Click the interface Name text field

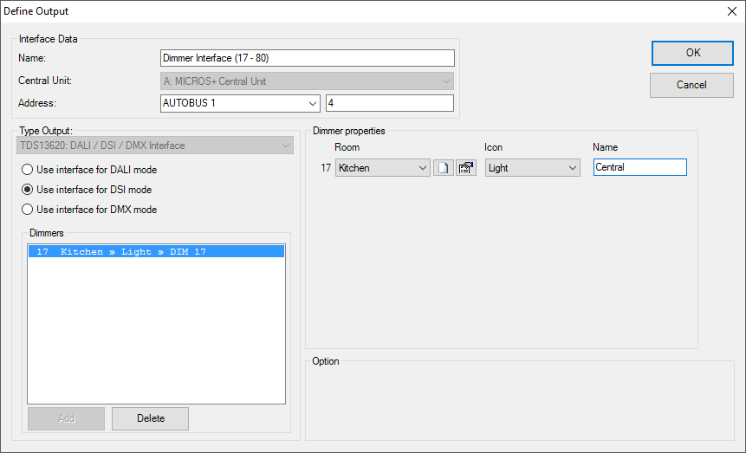point(307,58)
